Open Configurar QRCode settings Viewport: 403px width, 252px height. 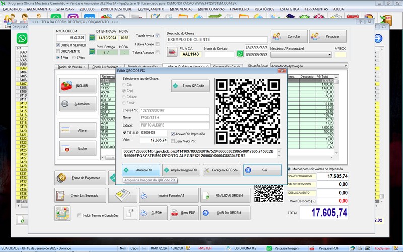(222, 170)
